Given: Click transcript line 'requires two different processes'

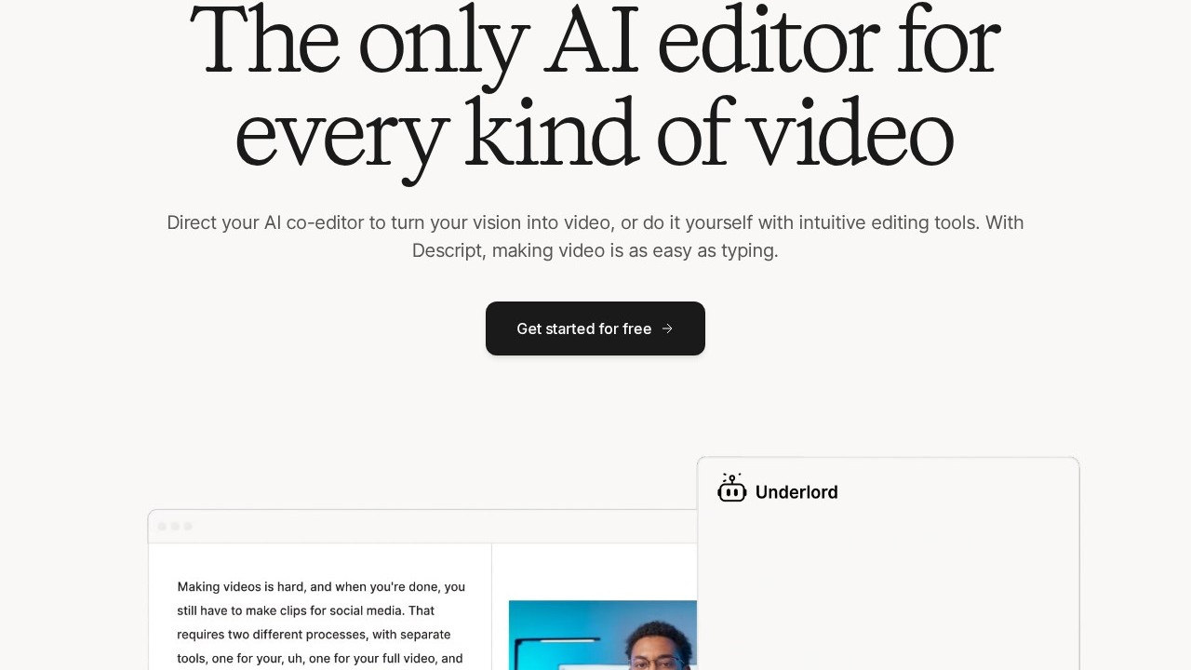Looking at the screenshot, I should [314, 635].
